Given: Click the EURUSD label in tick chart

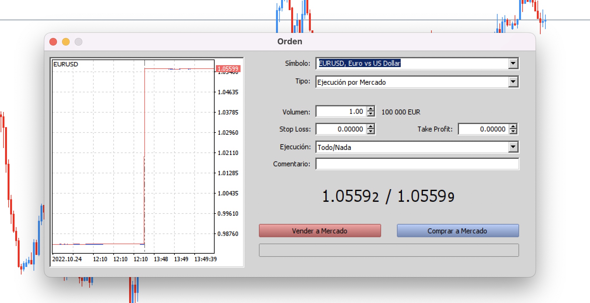Looking at the screenshot, I should pos(66,64).
